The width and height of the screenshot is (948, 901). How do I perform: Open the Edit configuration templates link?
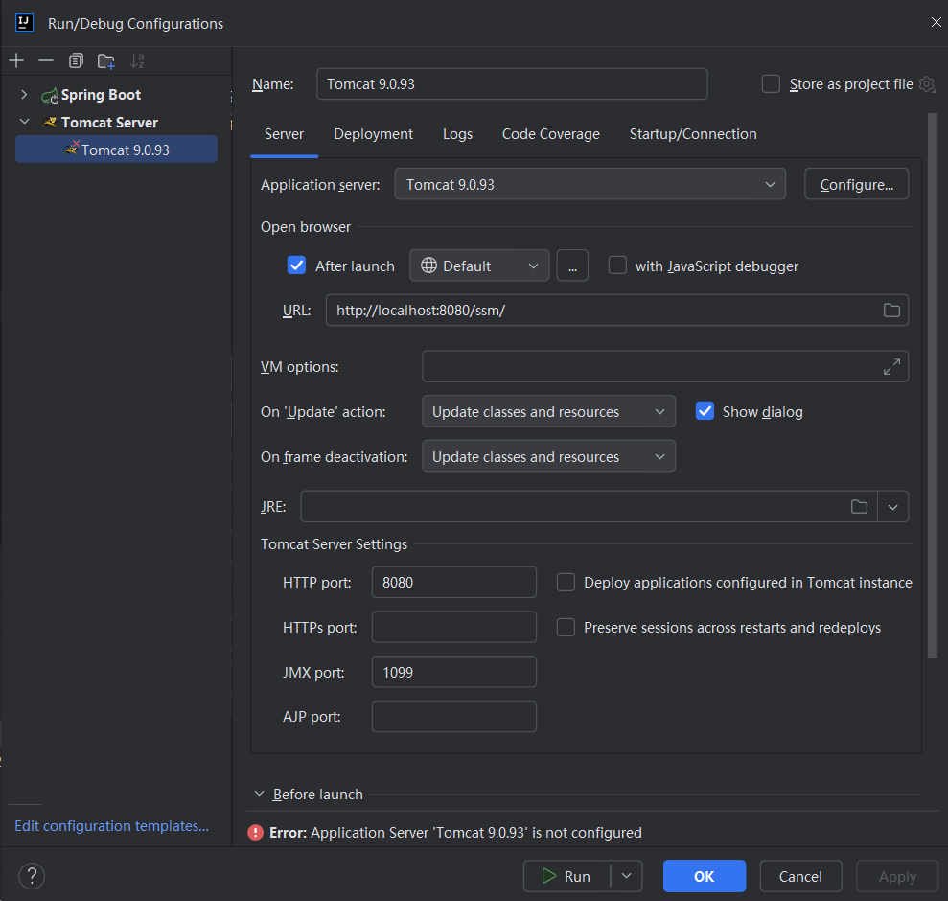(x=111, y=826)
